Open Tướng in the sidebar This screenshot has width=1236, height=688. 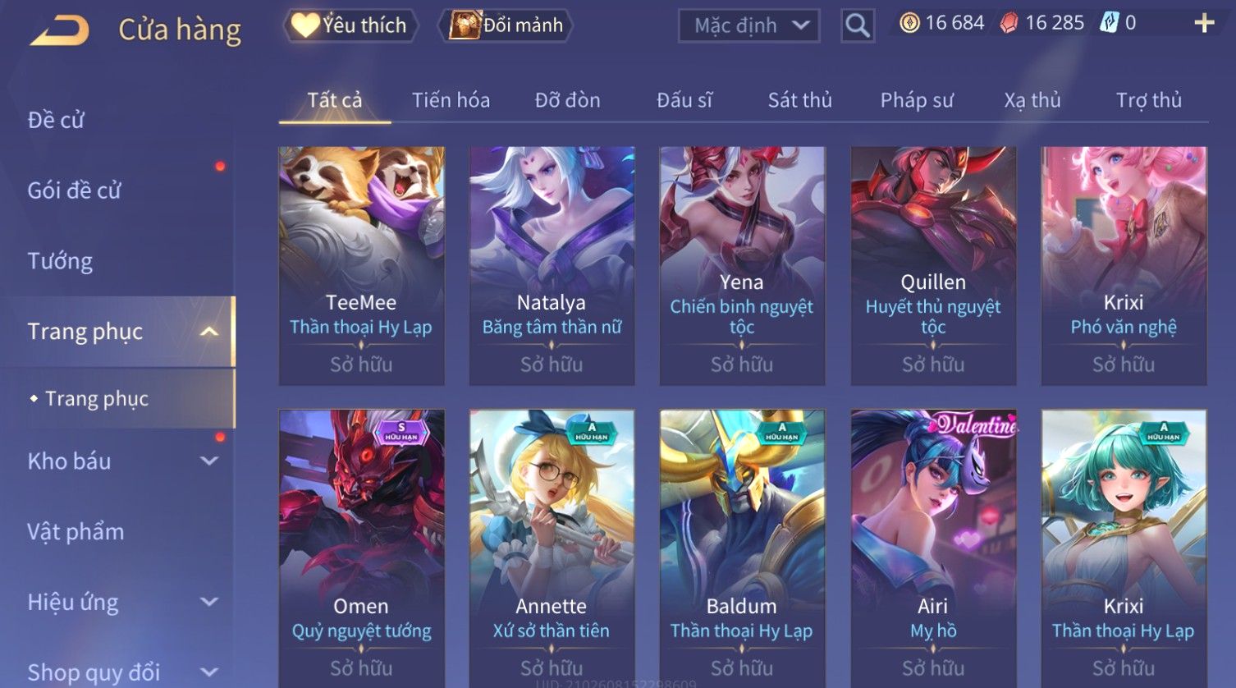point(60,261)
